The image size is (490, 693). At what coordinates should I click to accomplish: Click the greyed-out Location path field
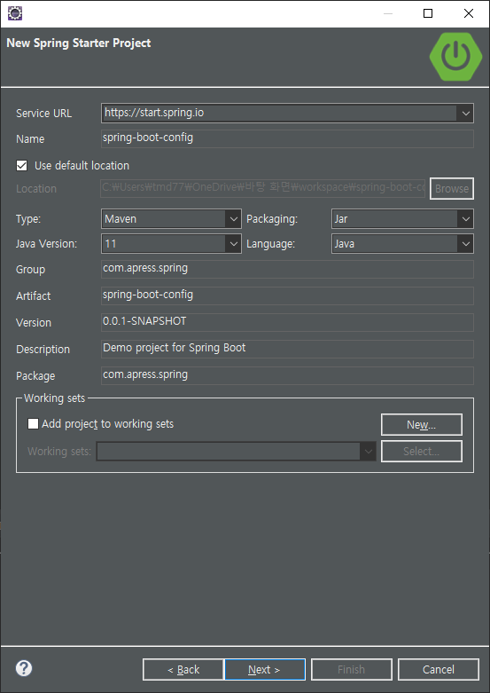263,188
